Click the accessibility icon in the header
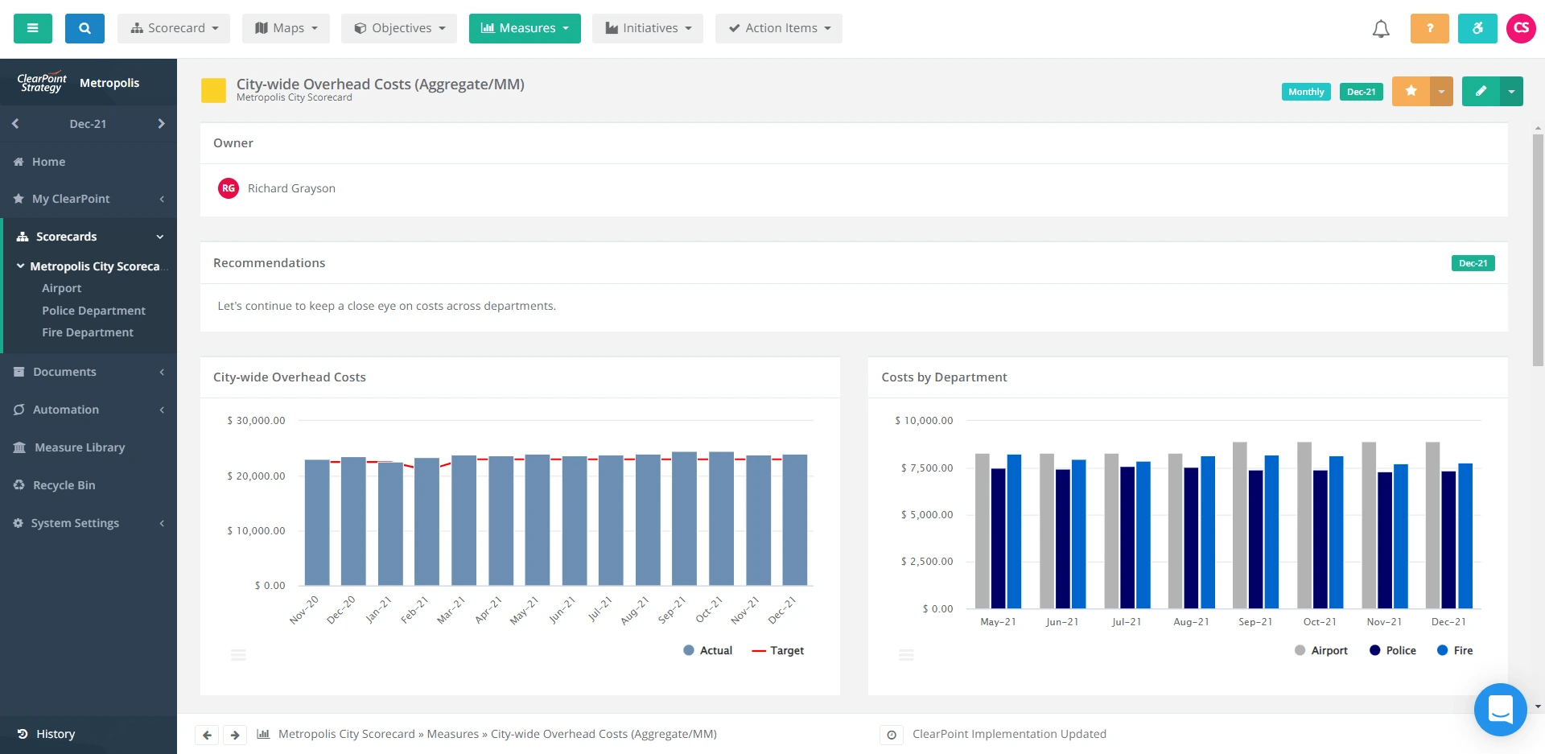This screenshot has width=1545, height=754. coord(1477,28)
